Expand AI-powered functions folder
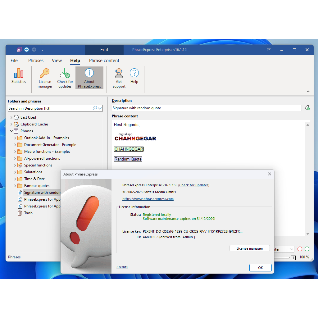This screenshot has width=318, height=318. [x=15, y=158]
